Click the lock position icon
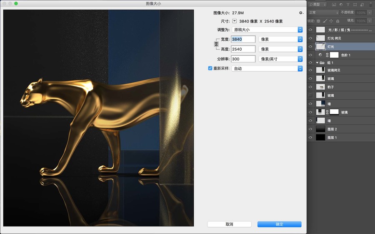The image size is (375, 234). (331, 21)
